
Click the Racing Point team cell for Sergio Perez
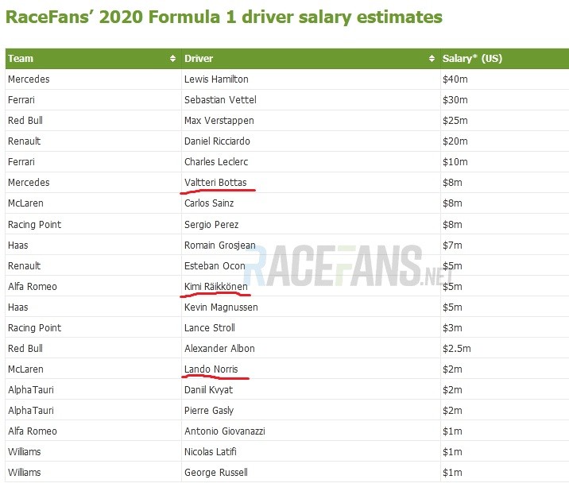[x=34, y=224]
